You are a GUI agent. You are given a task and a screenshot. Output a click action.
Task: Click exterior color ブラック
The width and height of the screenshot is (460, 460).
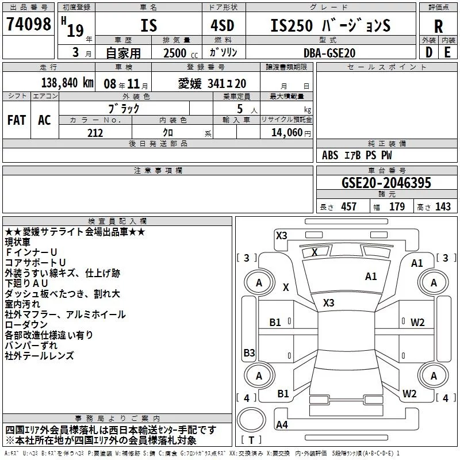(124, 109)
